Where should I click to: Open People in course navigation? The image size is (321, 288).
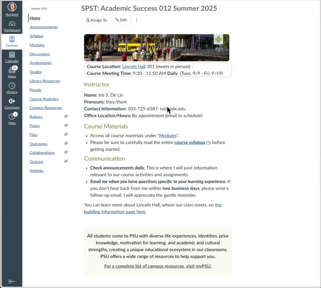pyautogui.click(x=36, y=90)
